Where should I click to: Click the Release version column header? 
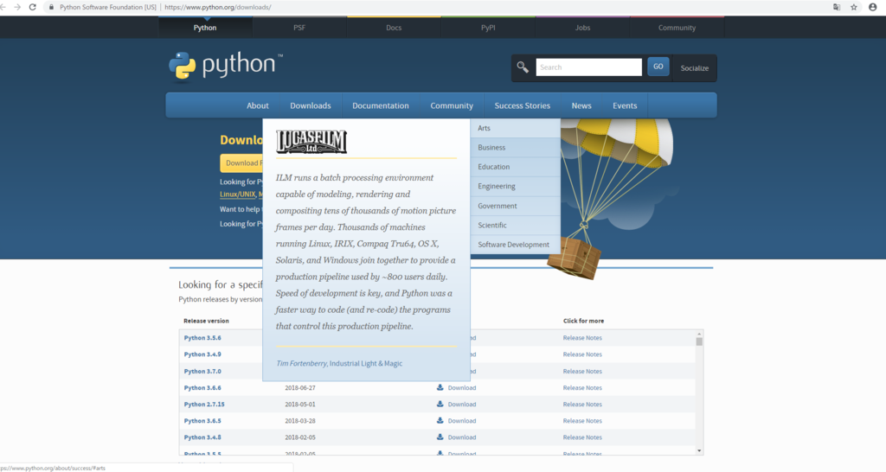pos(206,321)
